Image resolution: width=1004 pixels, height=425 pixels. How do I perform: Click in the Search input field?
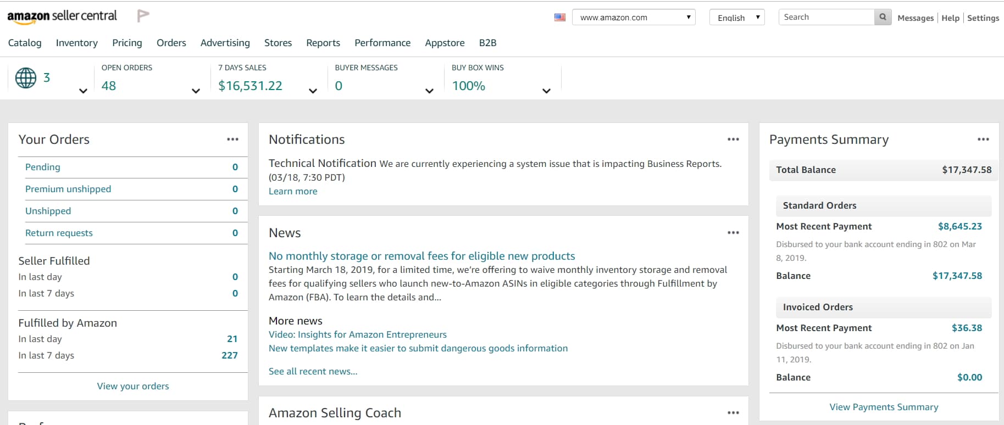[x=827, y=17]
